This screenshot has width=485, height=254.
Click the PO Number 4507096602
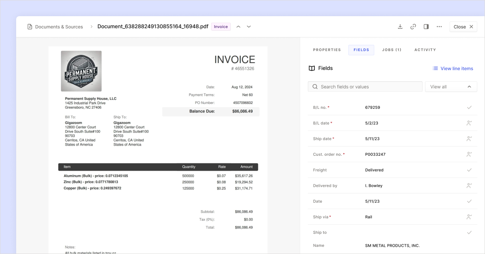(243, 103)
